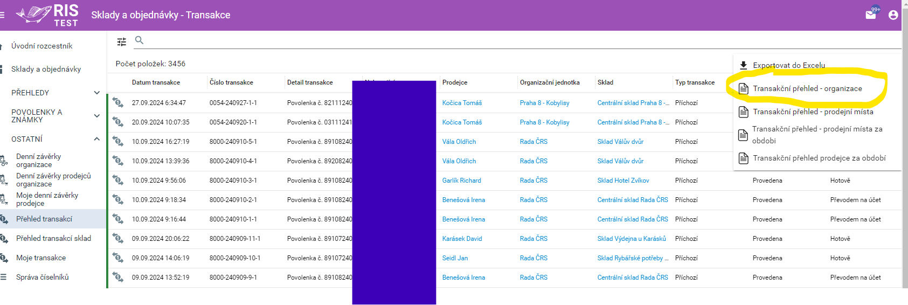The height and width of the screenshot is (305, 908).
Task: Click transaction icon of row 8000-240909-10-1
Action: coord(117,258)
